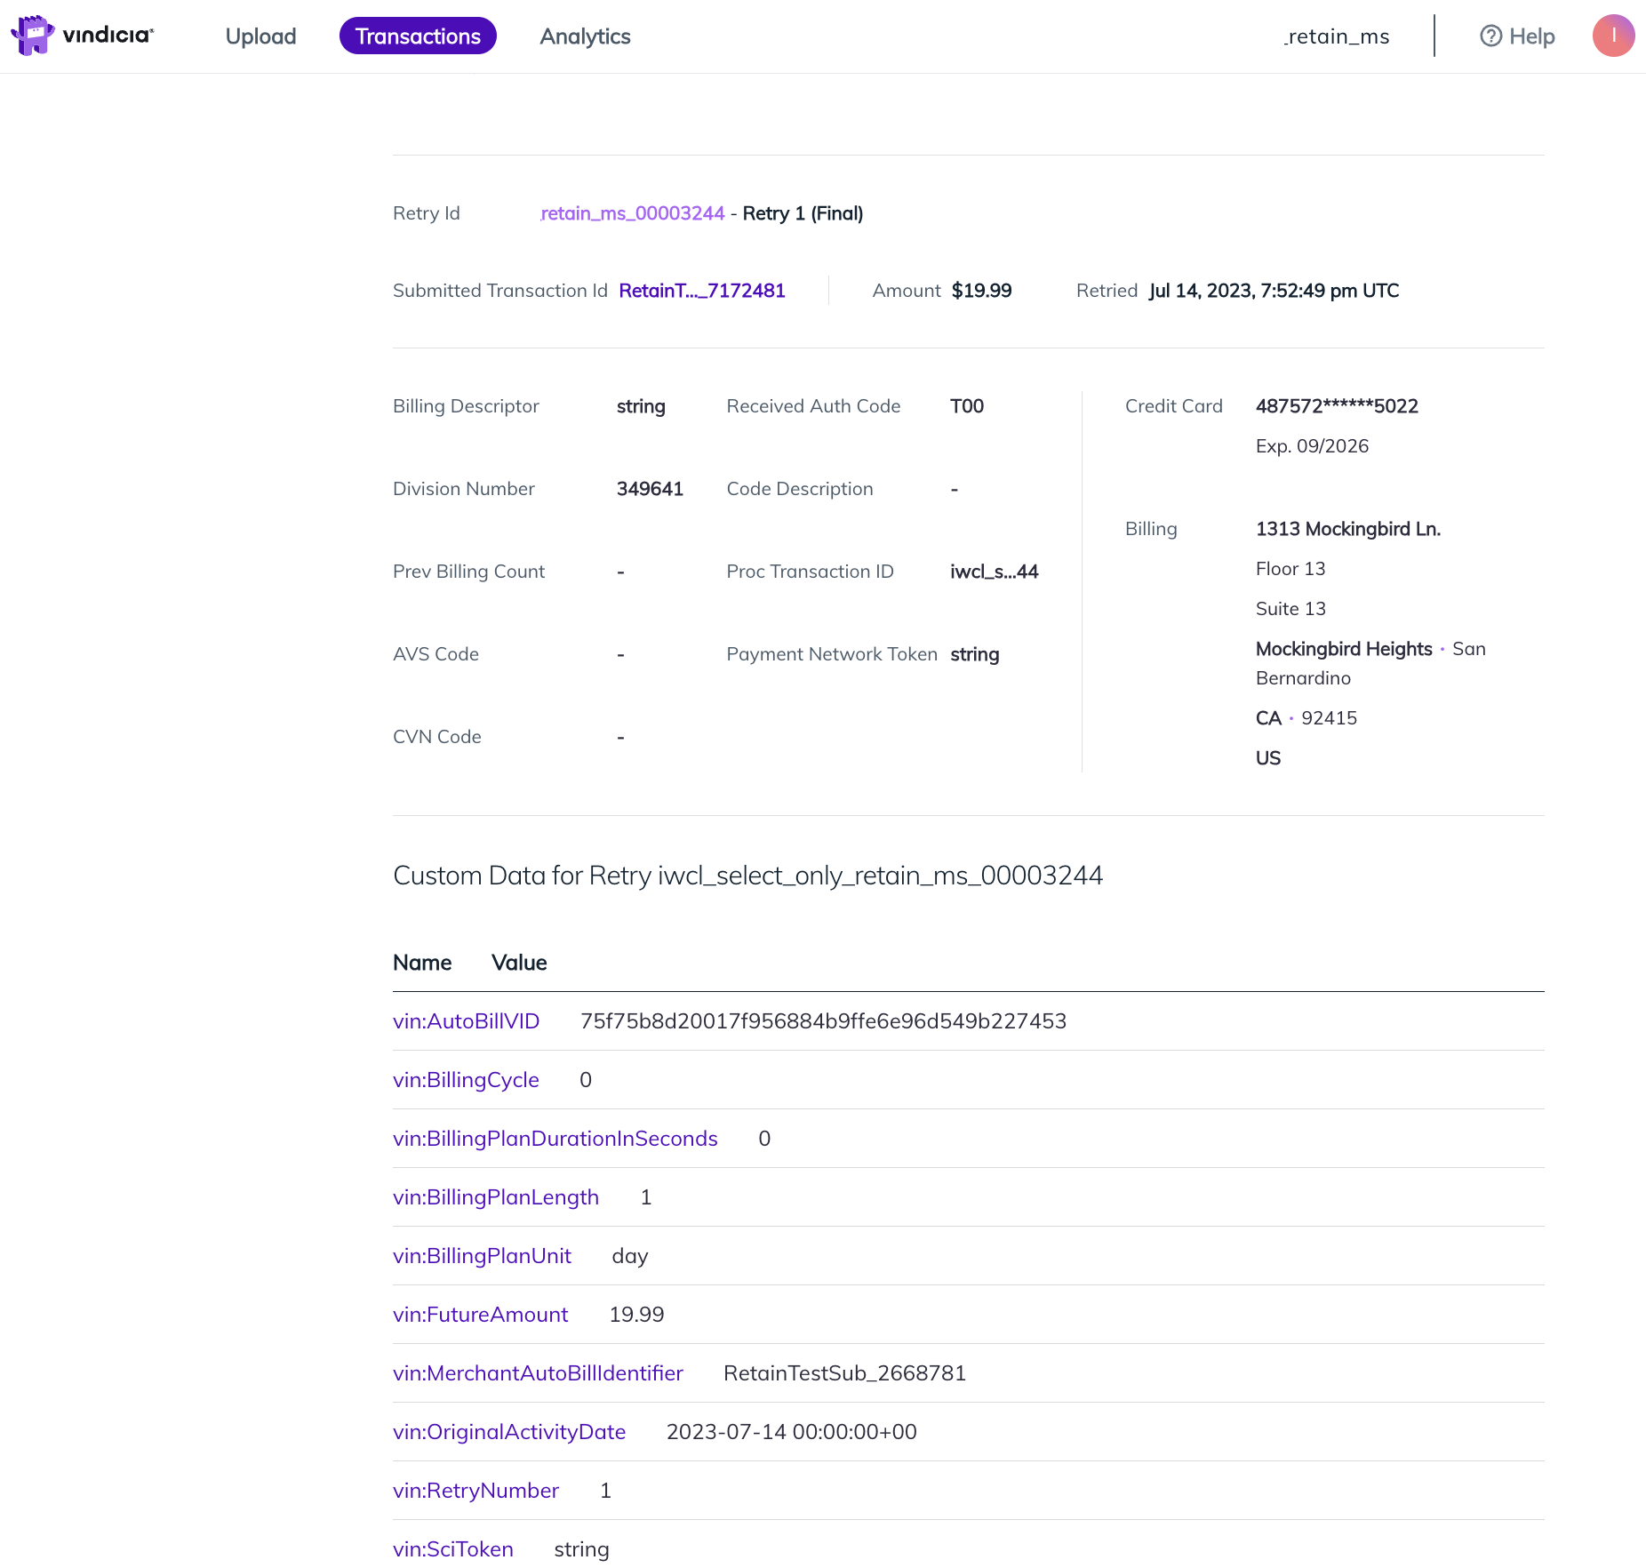Click the Received Auth Code T00

(967, 406)
